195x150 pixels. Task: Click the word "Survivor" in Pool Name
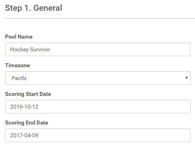[40, 49]
